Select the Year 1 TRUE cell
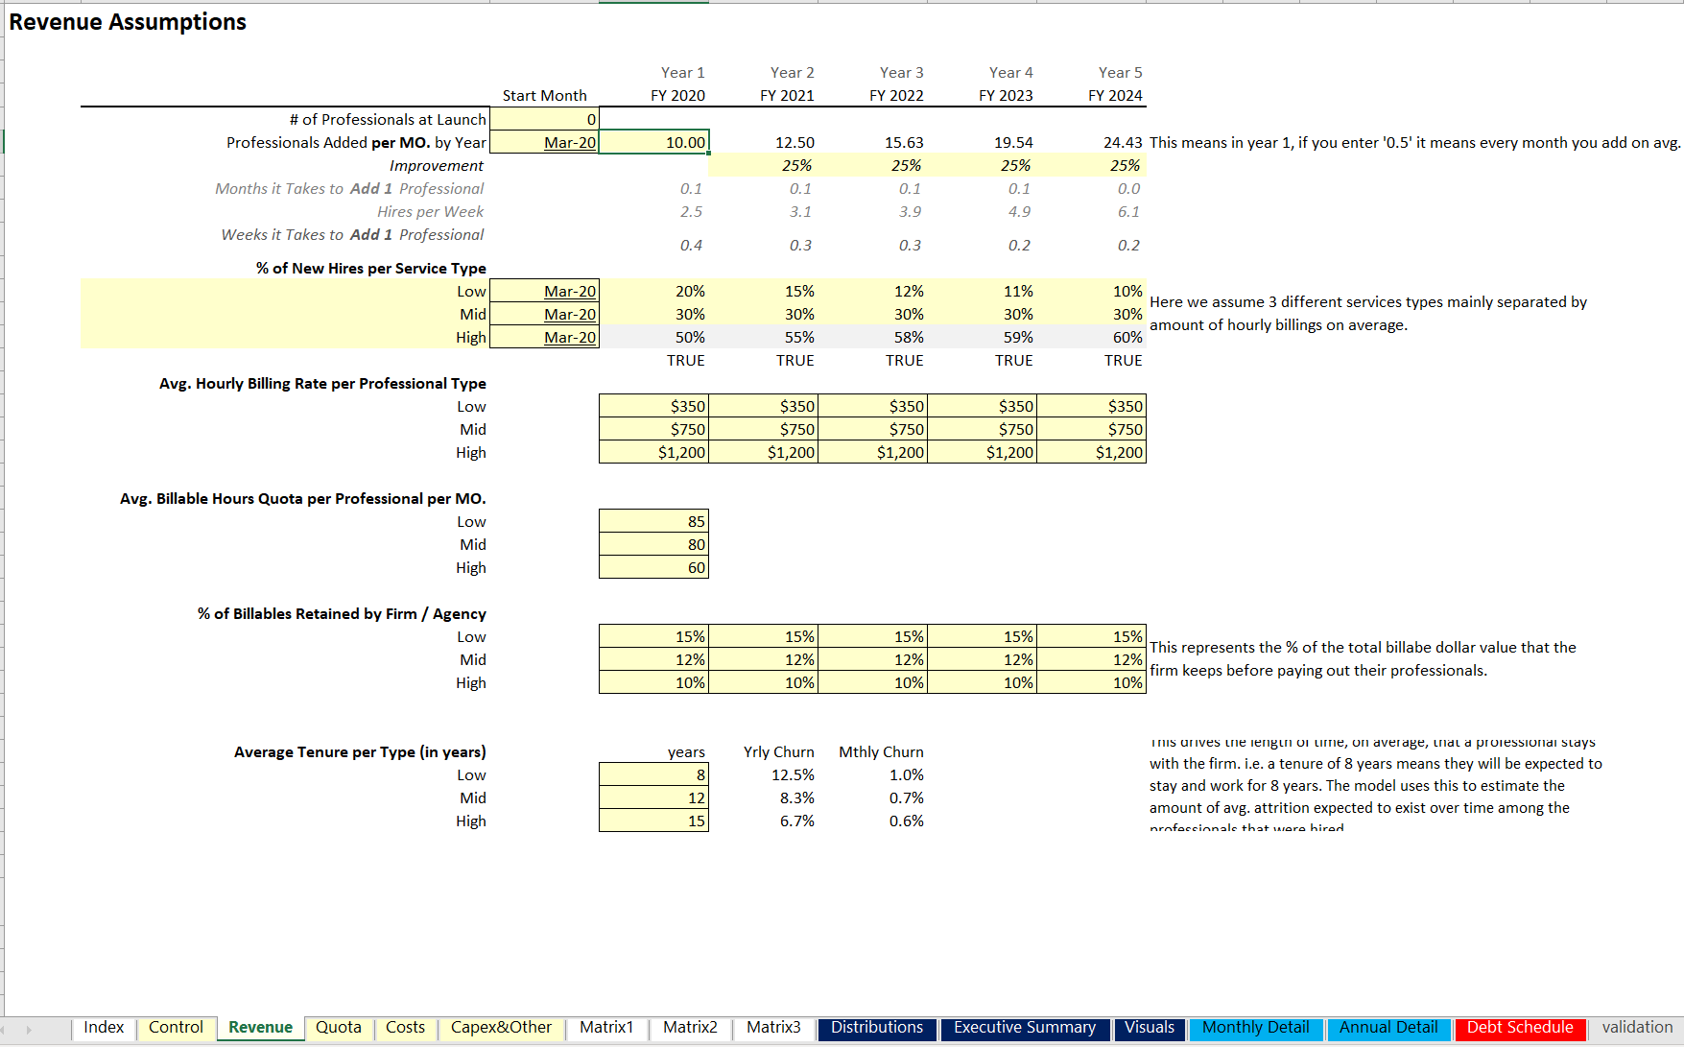 [x=686, y=360]
